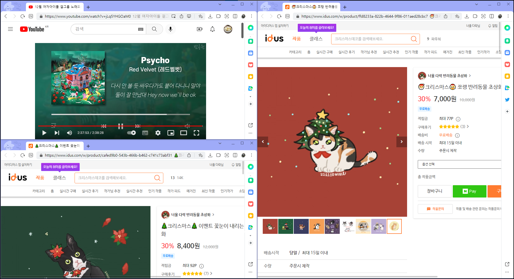Image resolution: width=514 pixels, height=279 pixels.
Task: Select 클래스 tab in bottom-left idus window
Action: pos(59,178)
